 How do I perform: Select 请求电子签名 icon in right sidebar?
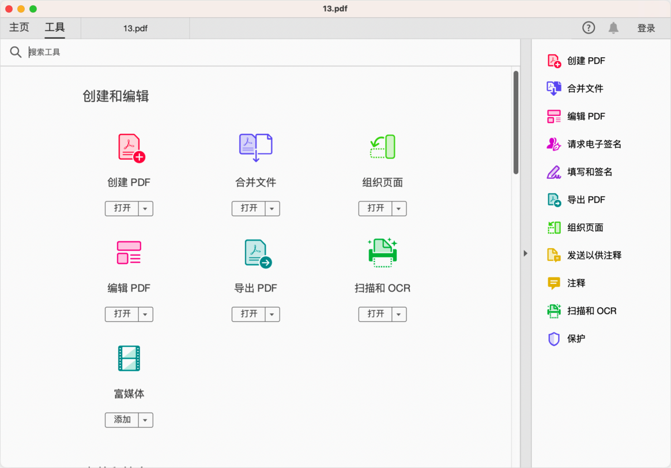554,144
